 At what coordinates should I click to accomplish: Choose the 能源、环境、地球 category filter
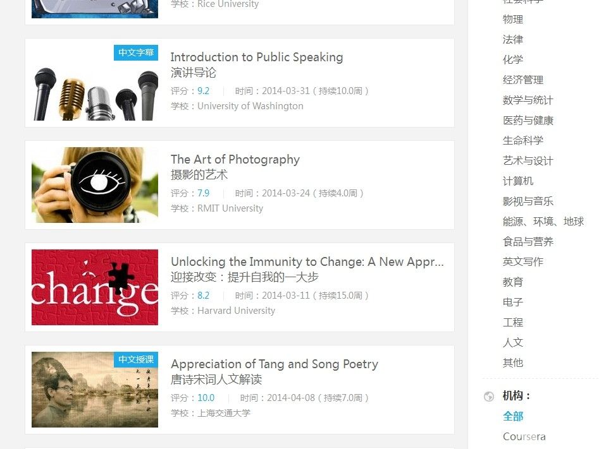(x=543, y=222)
